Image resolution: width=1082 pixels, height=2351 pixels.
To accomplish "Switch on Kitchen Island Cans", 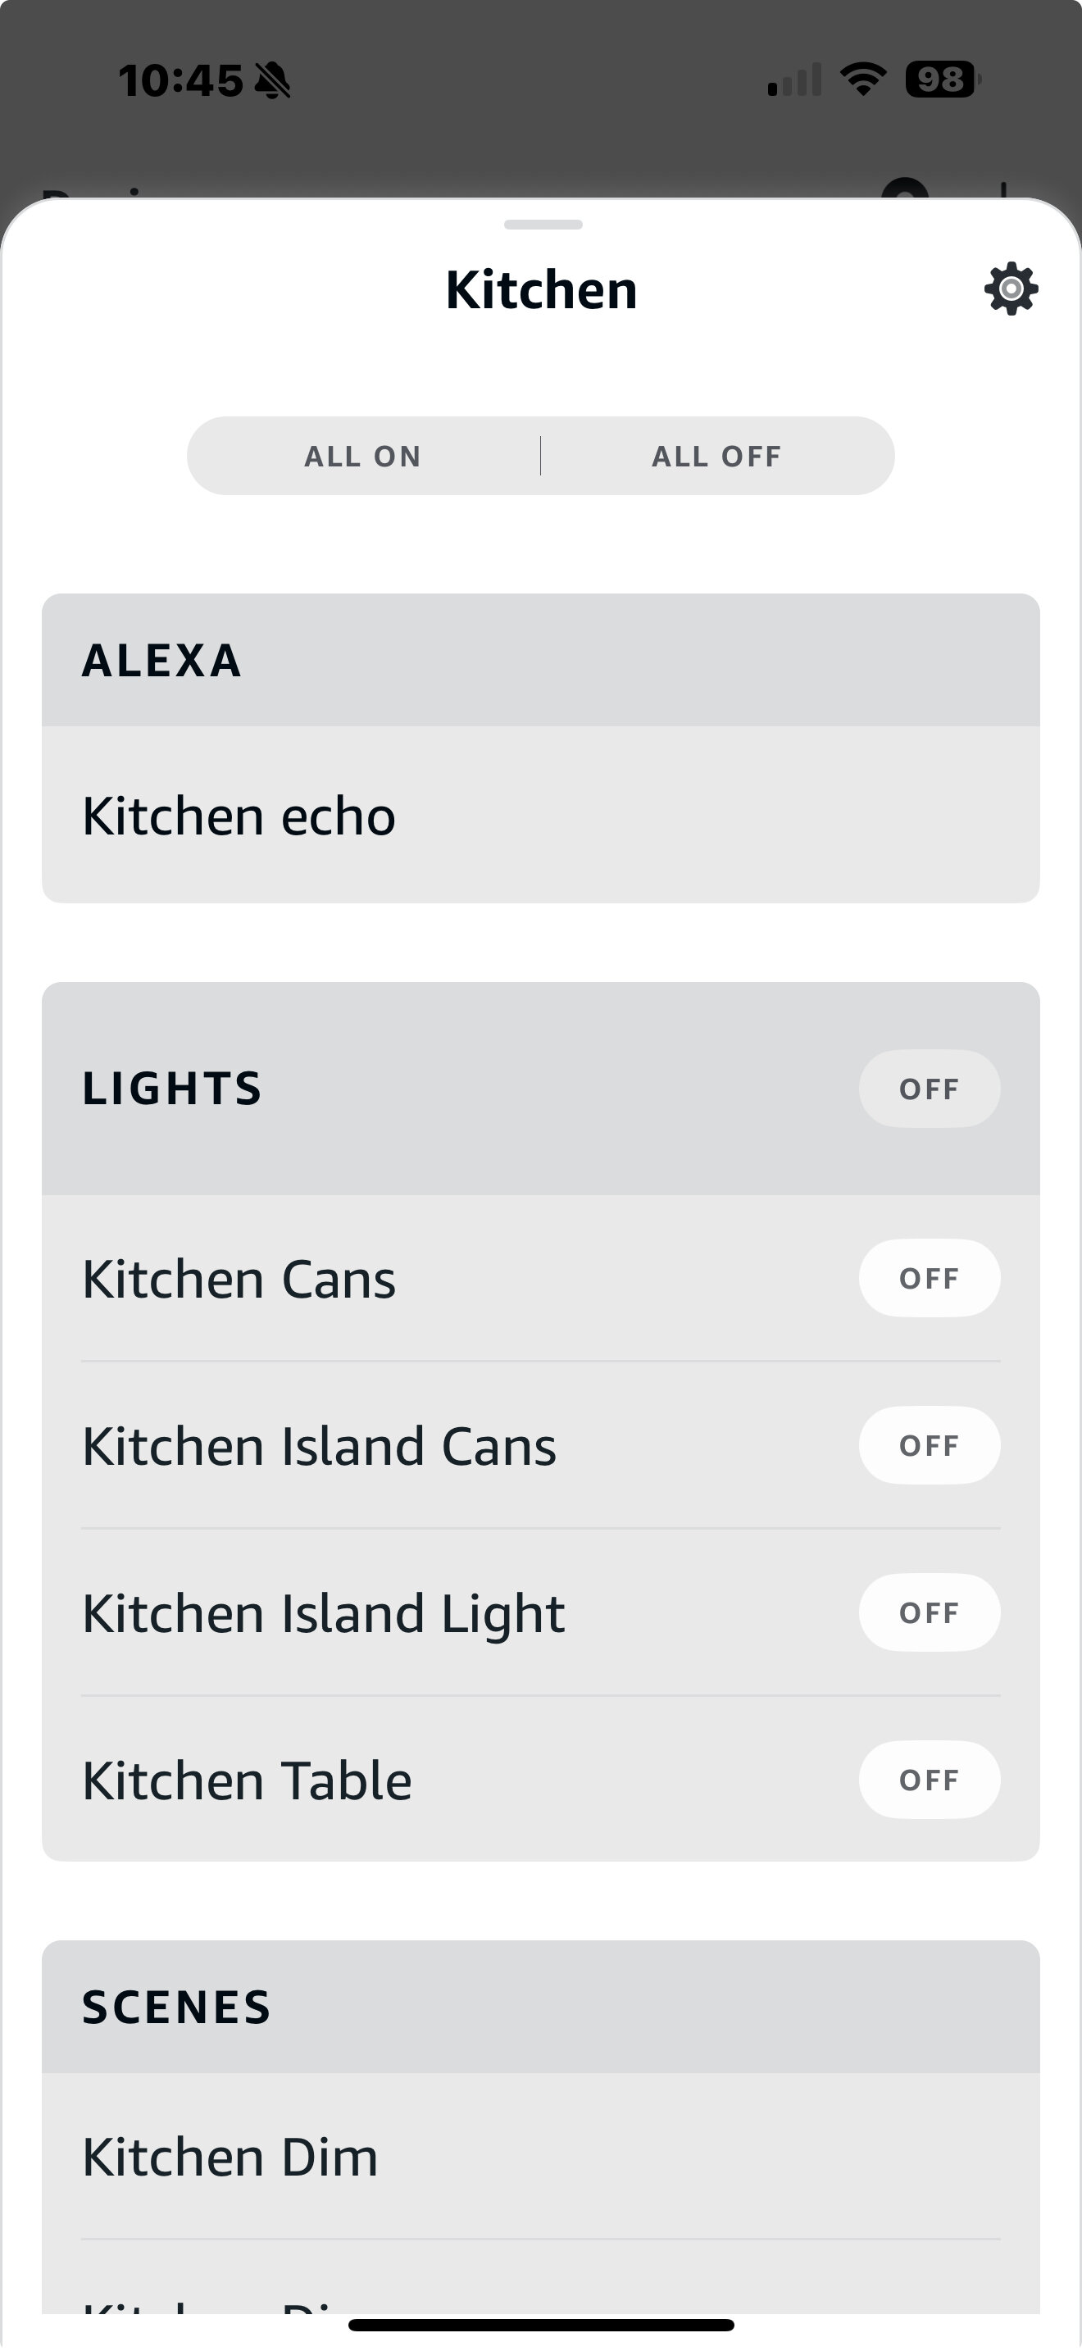I will 929,1446.
